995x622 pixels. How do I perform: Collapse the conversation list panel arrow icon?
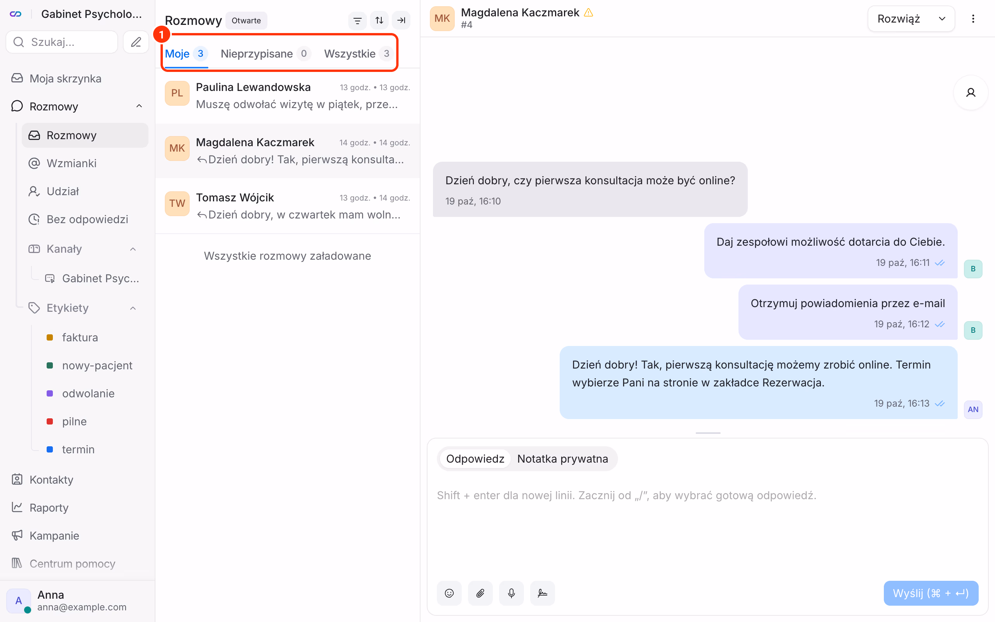(401, 20)
